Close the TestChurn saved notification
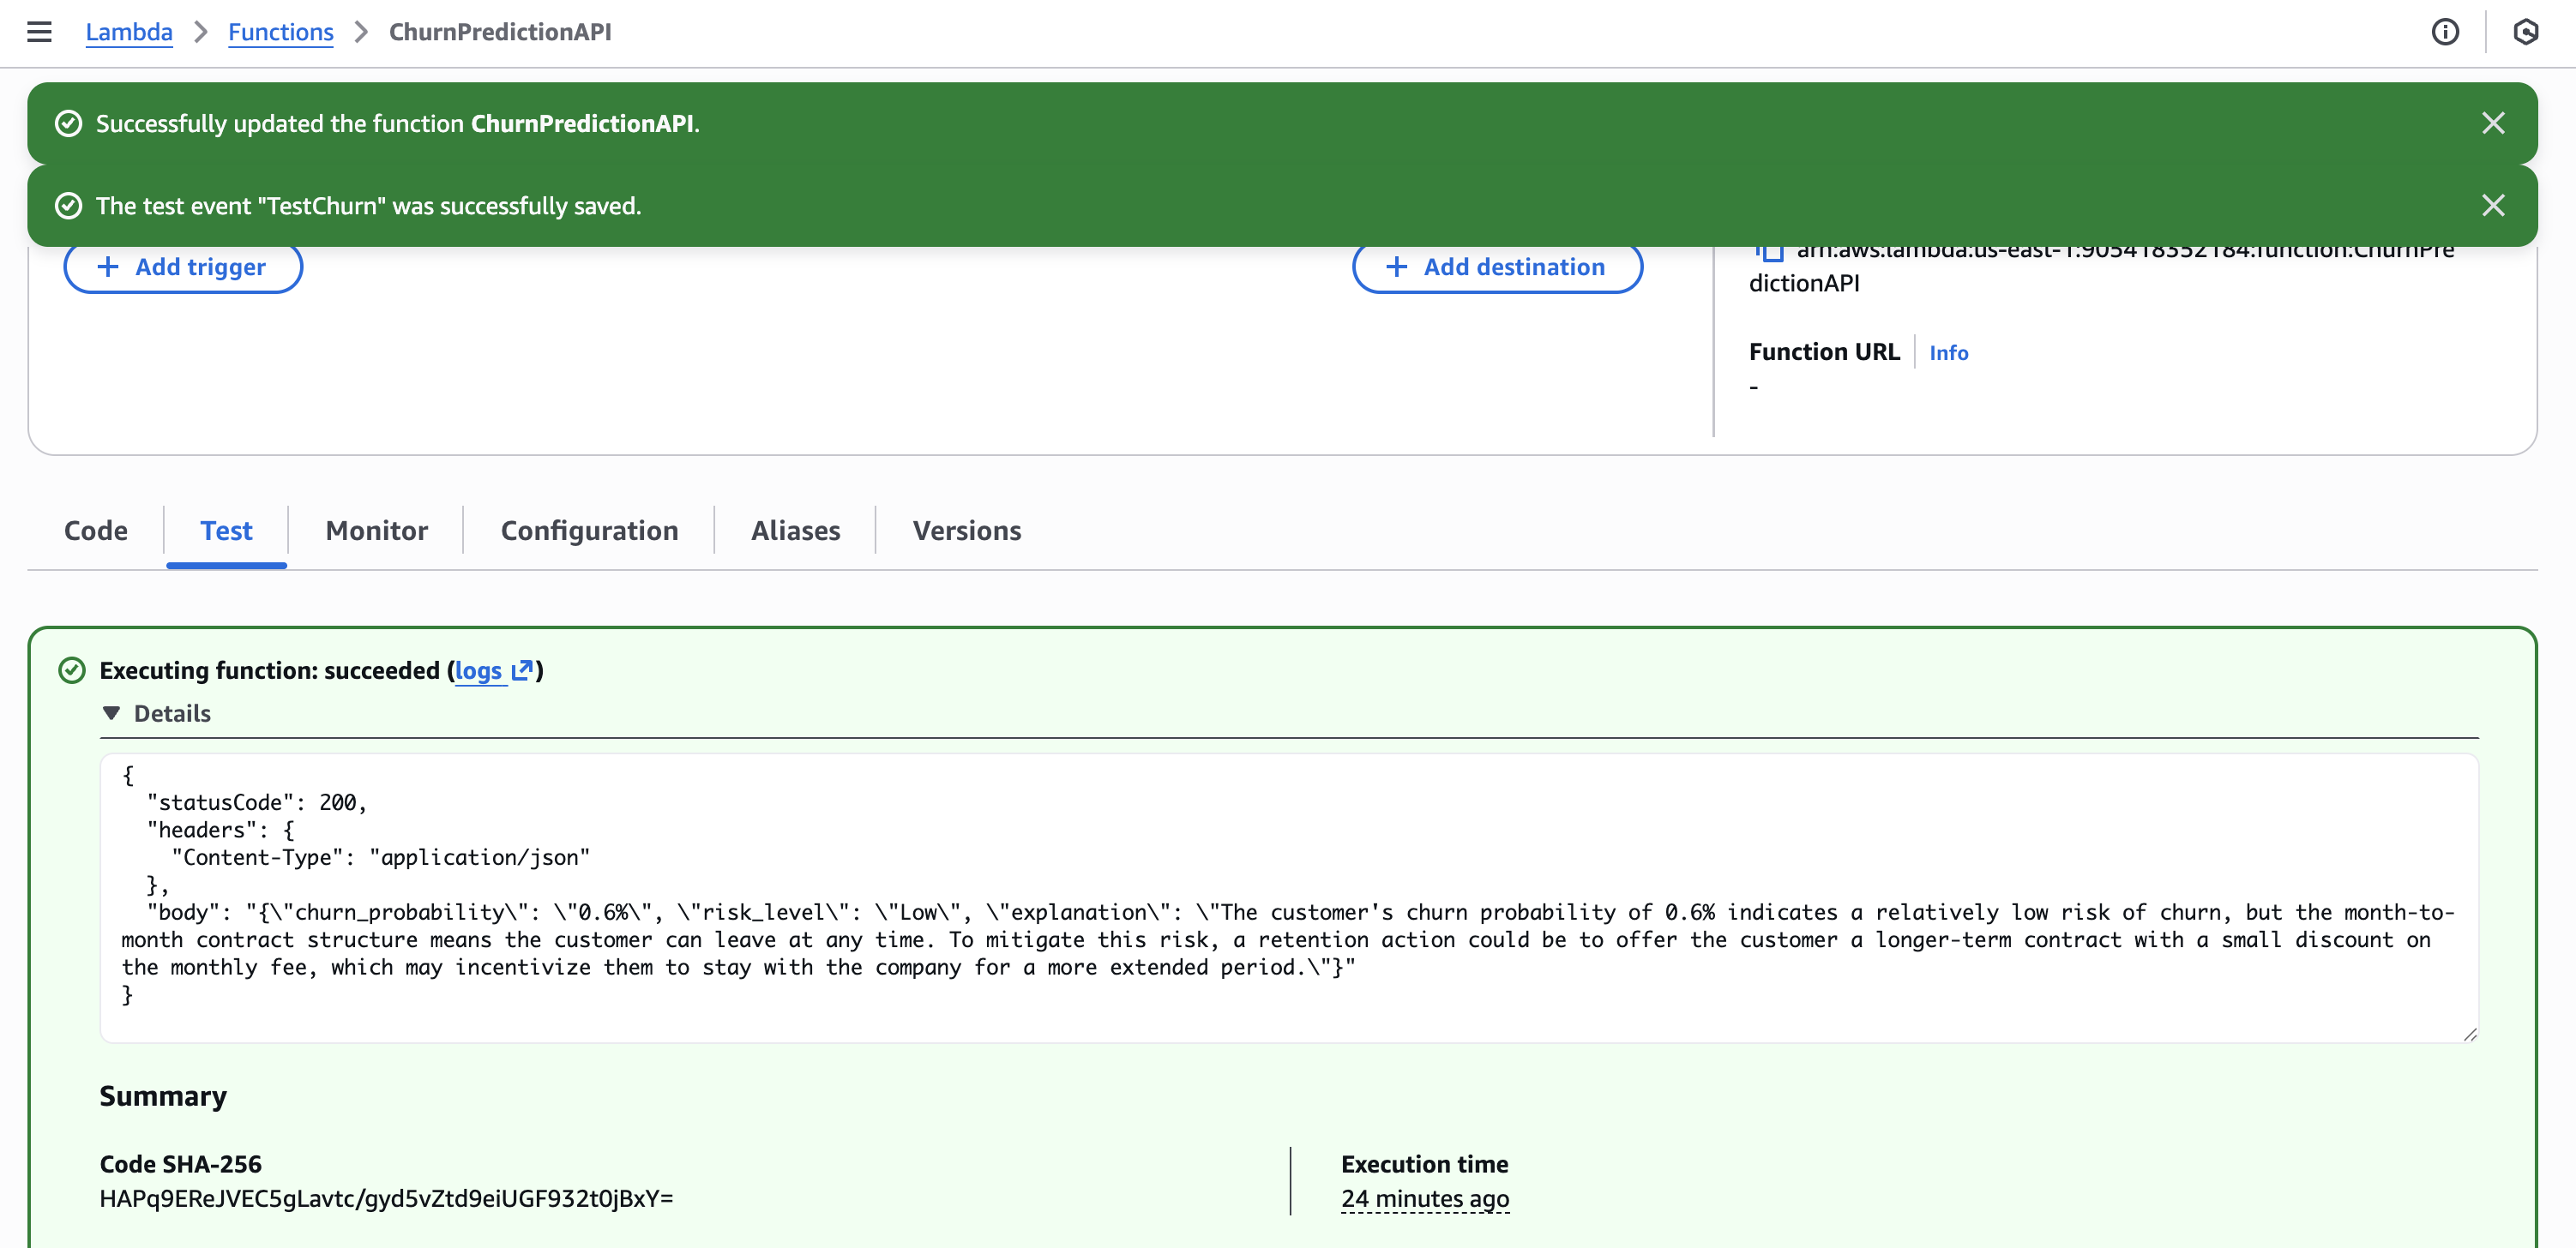Image resolution: width=2576 pixels, height=1248 pixels. pyautogui.click(x=2492, y=205)
